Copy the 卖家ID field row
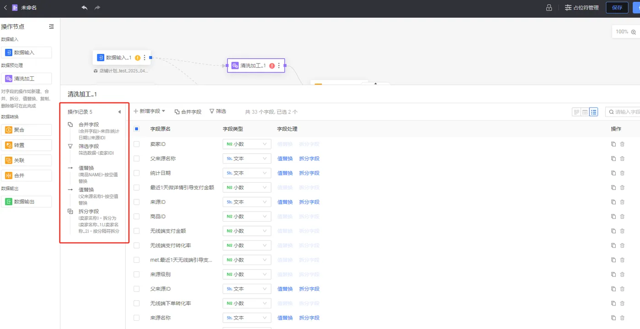 (x=613, y=144)
